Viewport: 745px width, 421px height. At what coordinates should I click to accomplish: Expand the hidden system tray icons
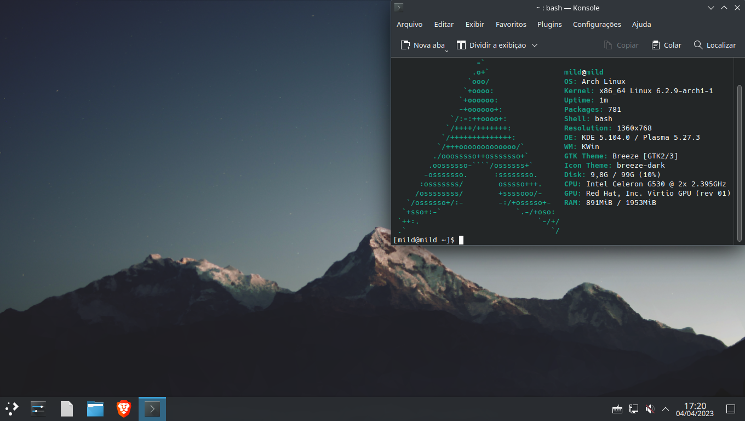(666, 409)
